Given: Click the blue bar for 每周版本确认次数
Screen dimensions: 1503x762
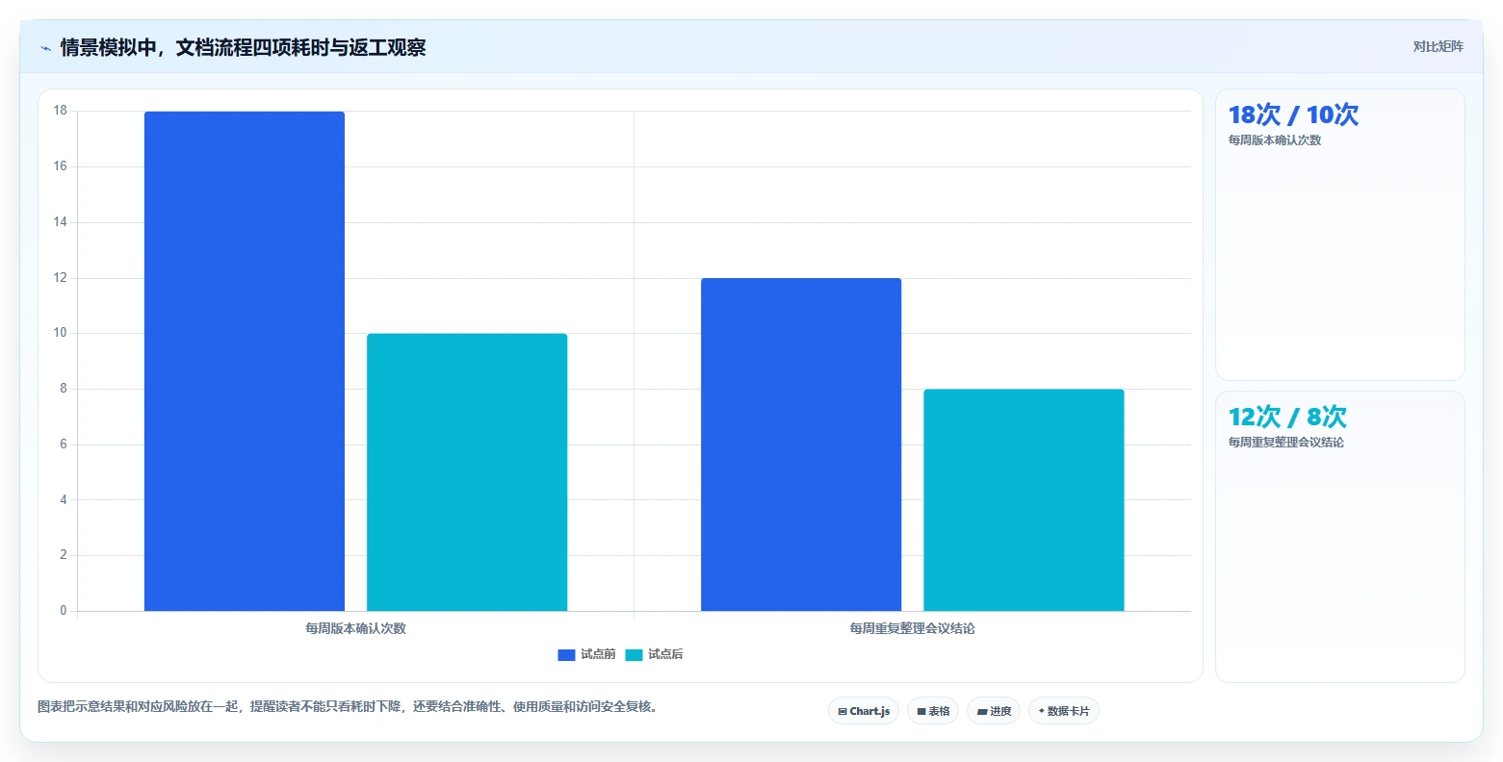Looking at the screenshot, I should click(x=245, y=361).
